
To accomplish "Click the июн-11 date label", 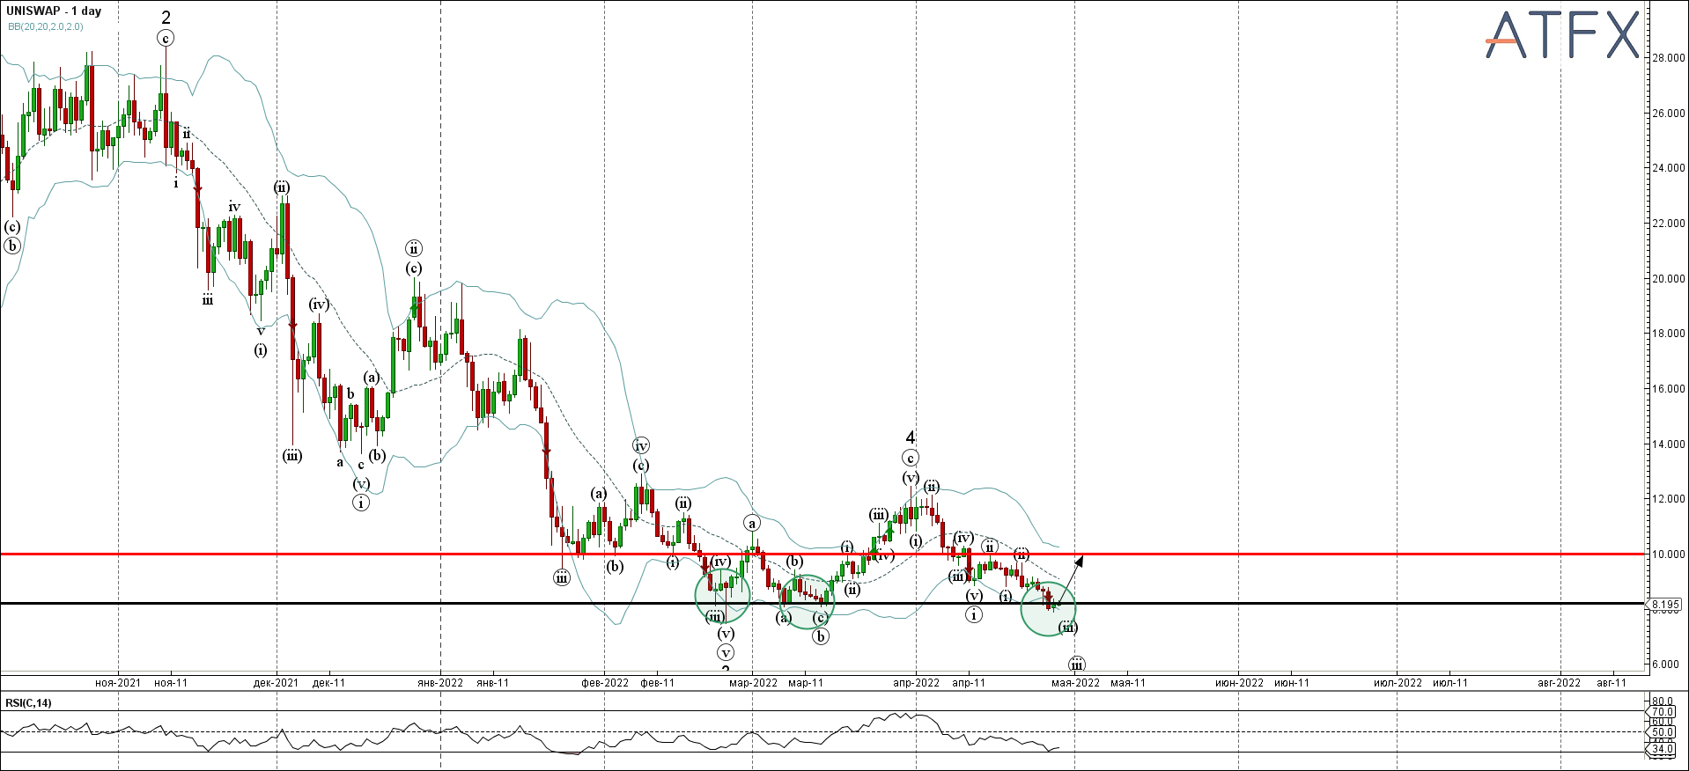I will pyautogui.click(x=1292, y=683).
